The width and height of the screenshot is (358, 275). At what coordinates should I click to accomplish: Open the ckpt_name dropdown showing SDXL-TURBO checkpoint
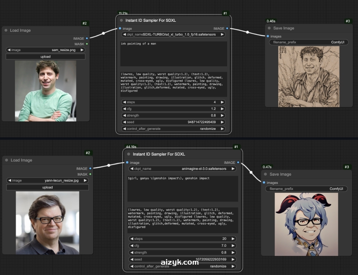pyautogui.click(x=173, y=35)
